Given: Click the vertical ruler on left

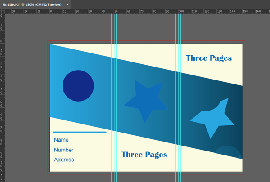Looking at the screenshot, I should click(x=2, y=99).
